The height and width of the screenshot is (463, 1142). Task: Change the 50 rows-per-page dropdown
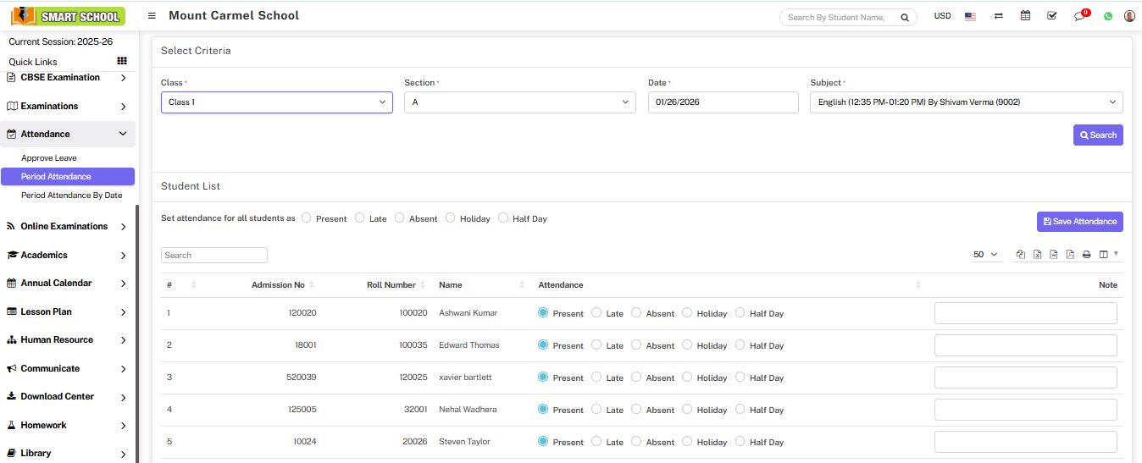click(985, 255)
